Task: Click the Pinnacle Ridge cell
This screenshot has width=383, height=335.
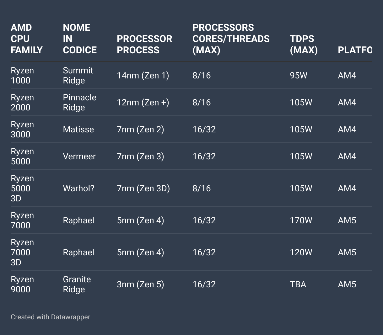Action: click(79, 102)
